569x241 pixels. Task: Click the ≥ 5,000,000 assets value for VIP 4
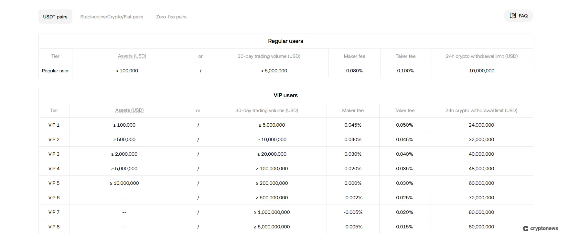pos(124,169)
